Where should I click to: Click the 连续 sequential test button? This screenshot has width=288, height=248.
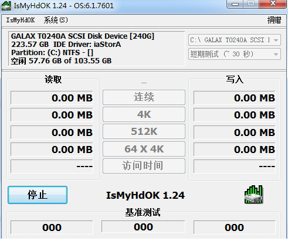click(144, 97)
